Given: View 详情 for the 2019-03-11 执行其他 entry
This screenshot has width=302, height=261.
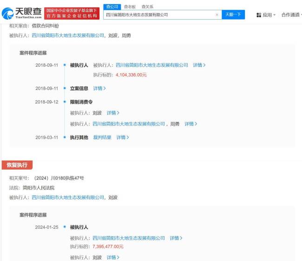Looking at the screenshot, I should pyautogui.click(x=123, y=137).
